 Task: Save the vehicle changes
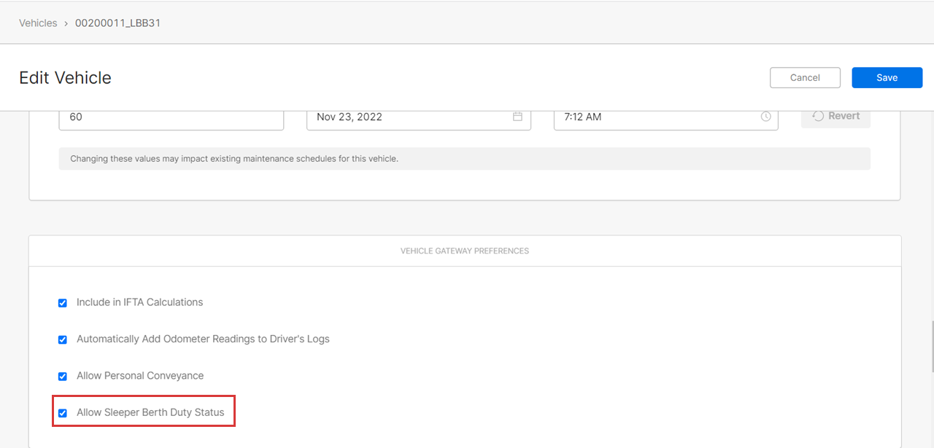(887, 78)
